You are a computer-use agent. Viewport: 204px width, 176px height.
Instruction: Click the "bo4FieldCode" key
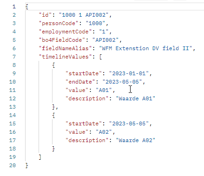[62, 40]
